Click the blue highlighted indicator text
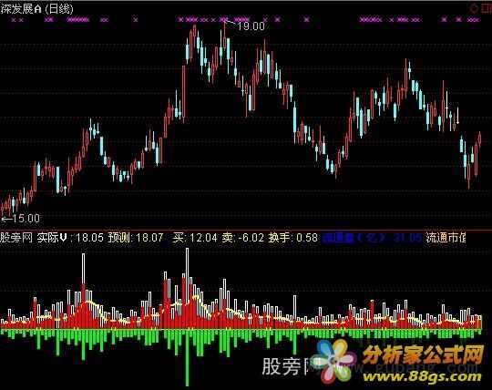The height and width of the screenshot is (390, 492). pyautogui.click(x=373, y=238)
